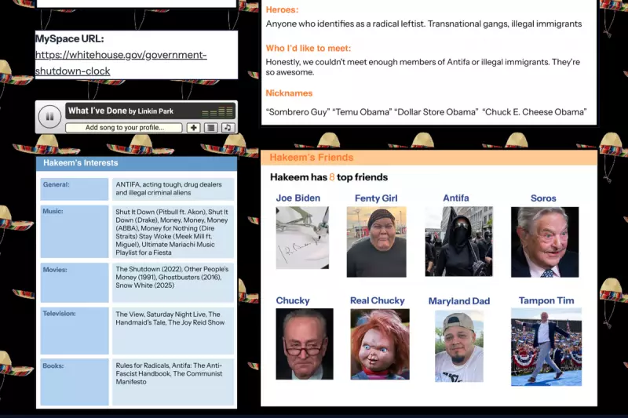The height and width of the screenshot is (418, 628).
Task: Click Soros profile photo
Action: pos(545,242)
